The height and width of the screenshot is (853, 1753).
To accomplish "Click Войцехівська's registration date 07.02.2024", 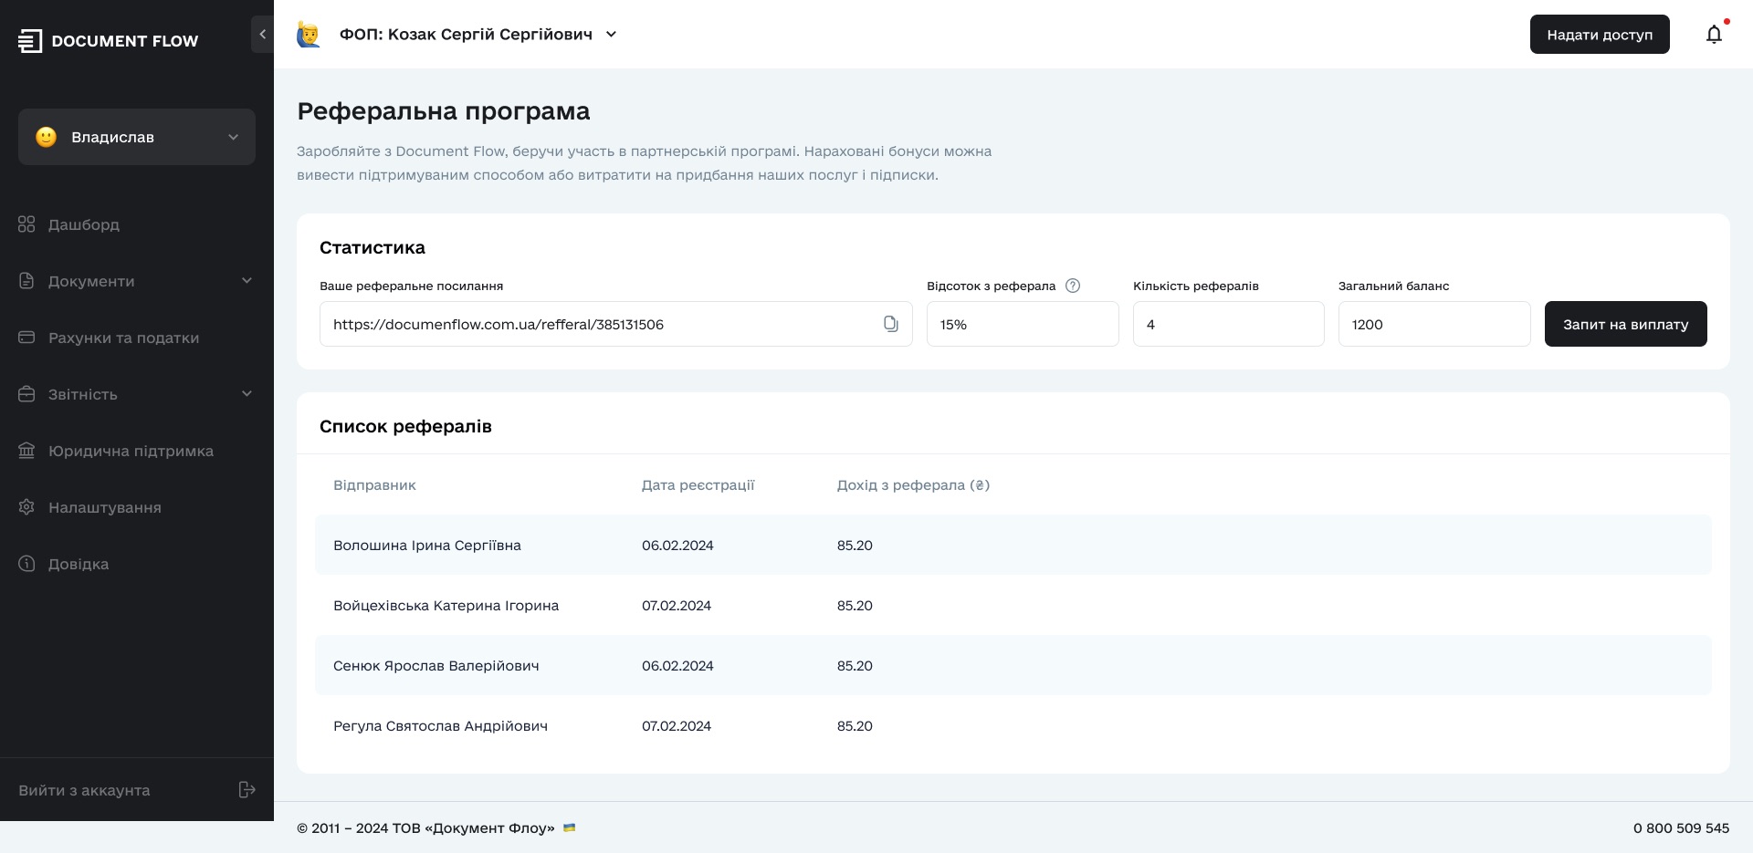I will 677,606.
